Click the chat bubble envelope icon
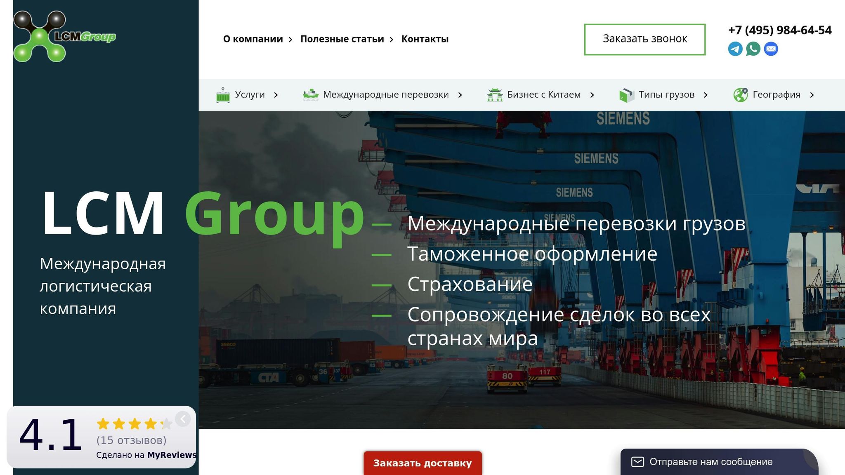The width and height of the screenshot is (845, 475). (x=637, y=462)
